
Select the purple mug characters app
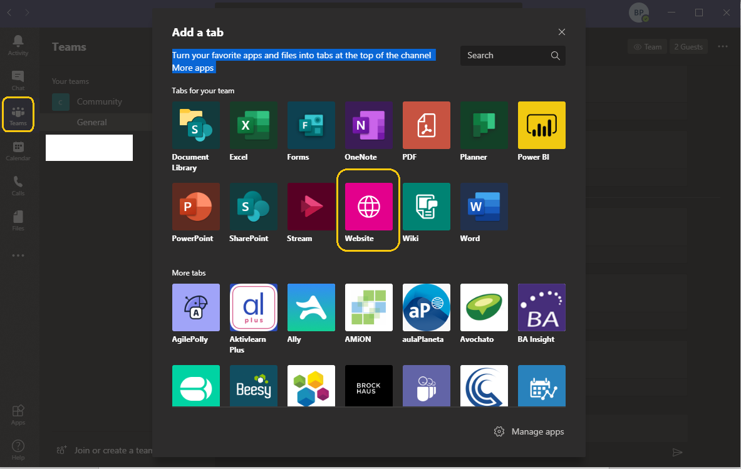click(427, 385)
